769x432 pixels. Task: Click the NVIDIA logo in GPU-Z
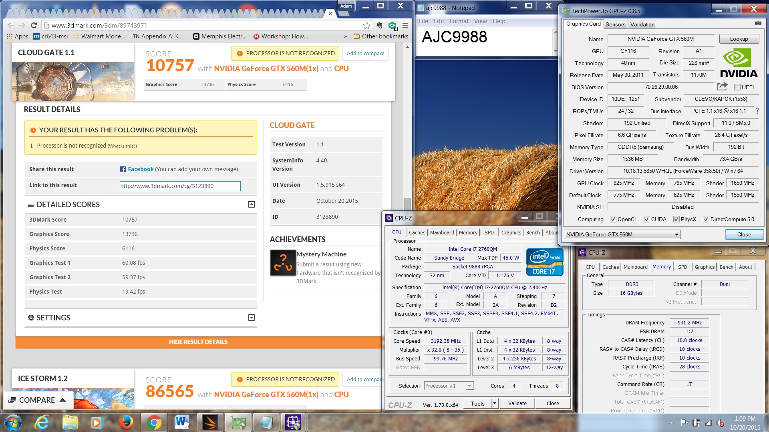739,63
